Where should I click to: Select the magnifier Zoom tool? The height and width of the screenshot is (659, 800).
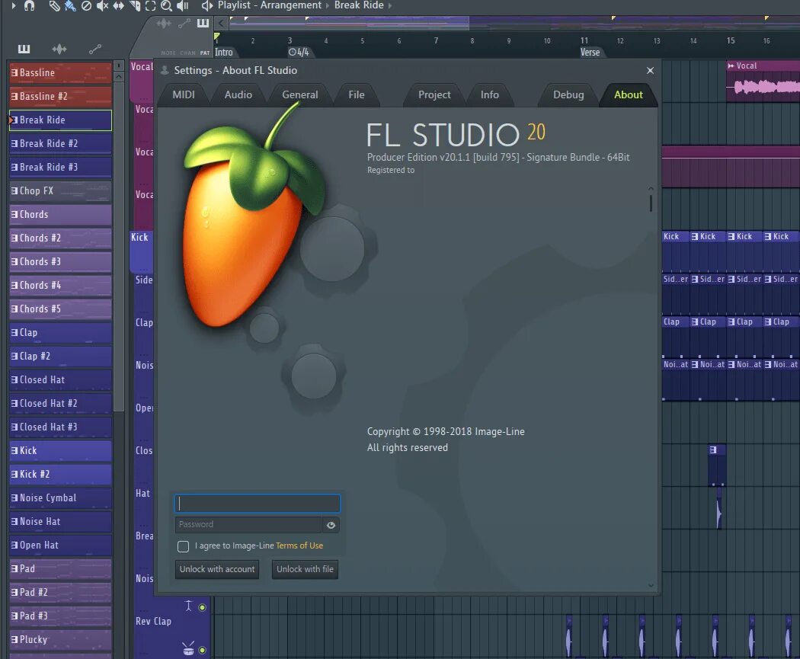coord(166,5)
